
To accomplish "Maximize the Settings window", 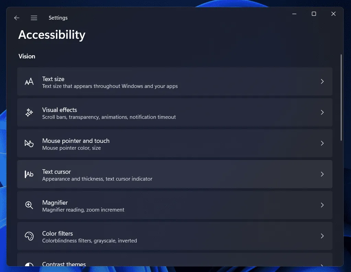I will coord(314,14).
